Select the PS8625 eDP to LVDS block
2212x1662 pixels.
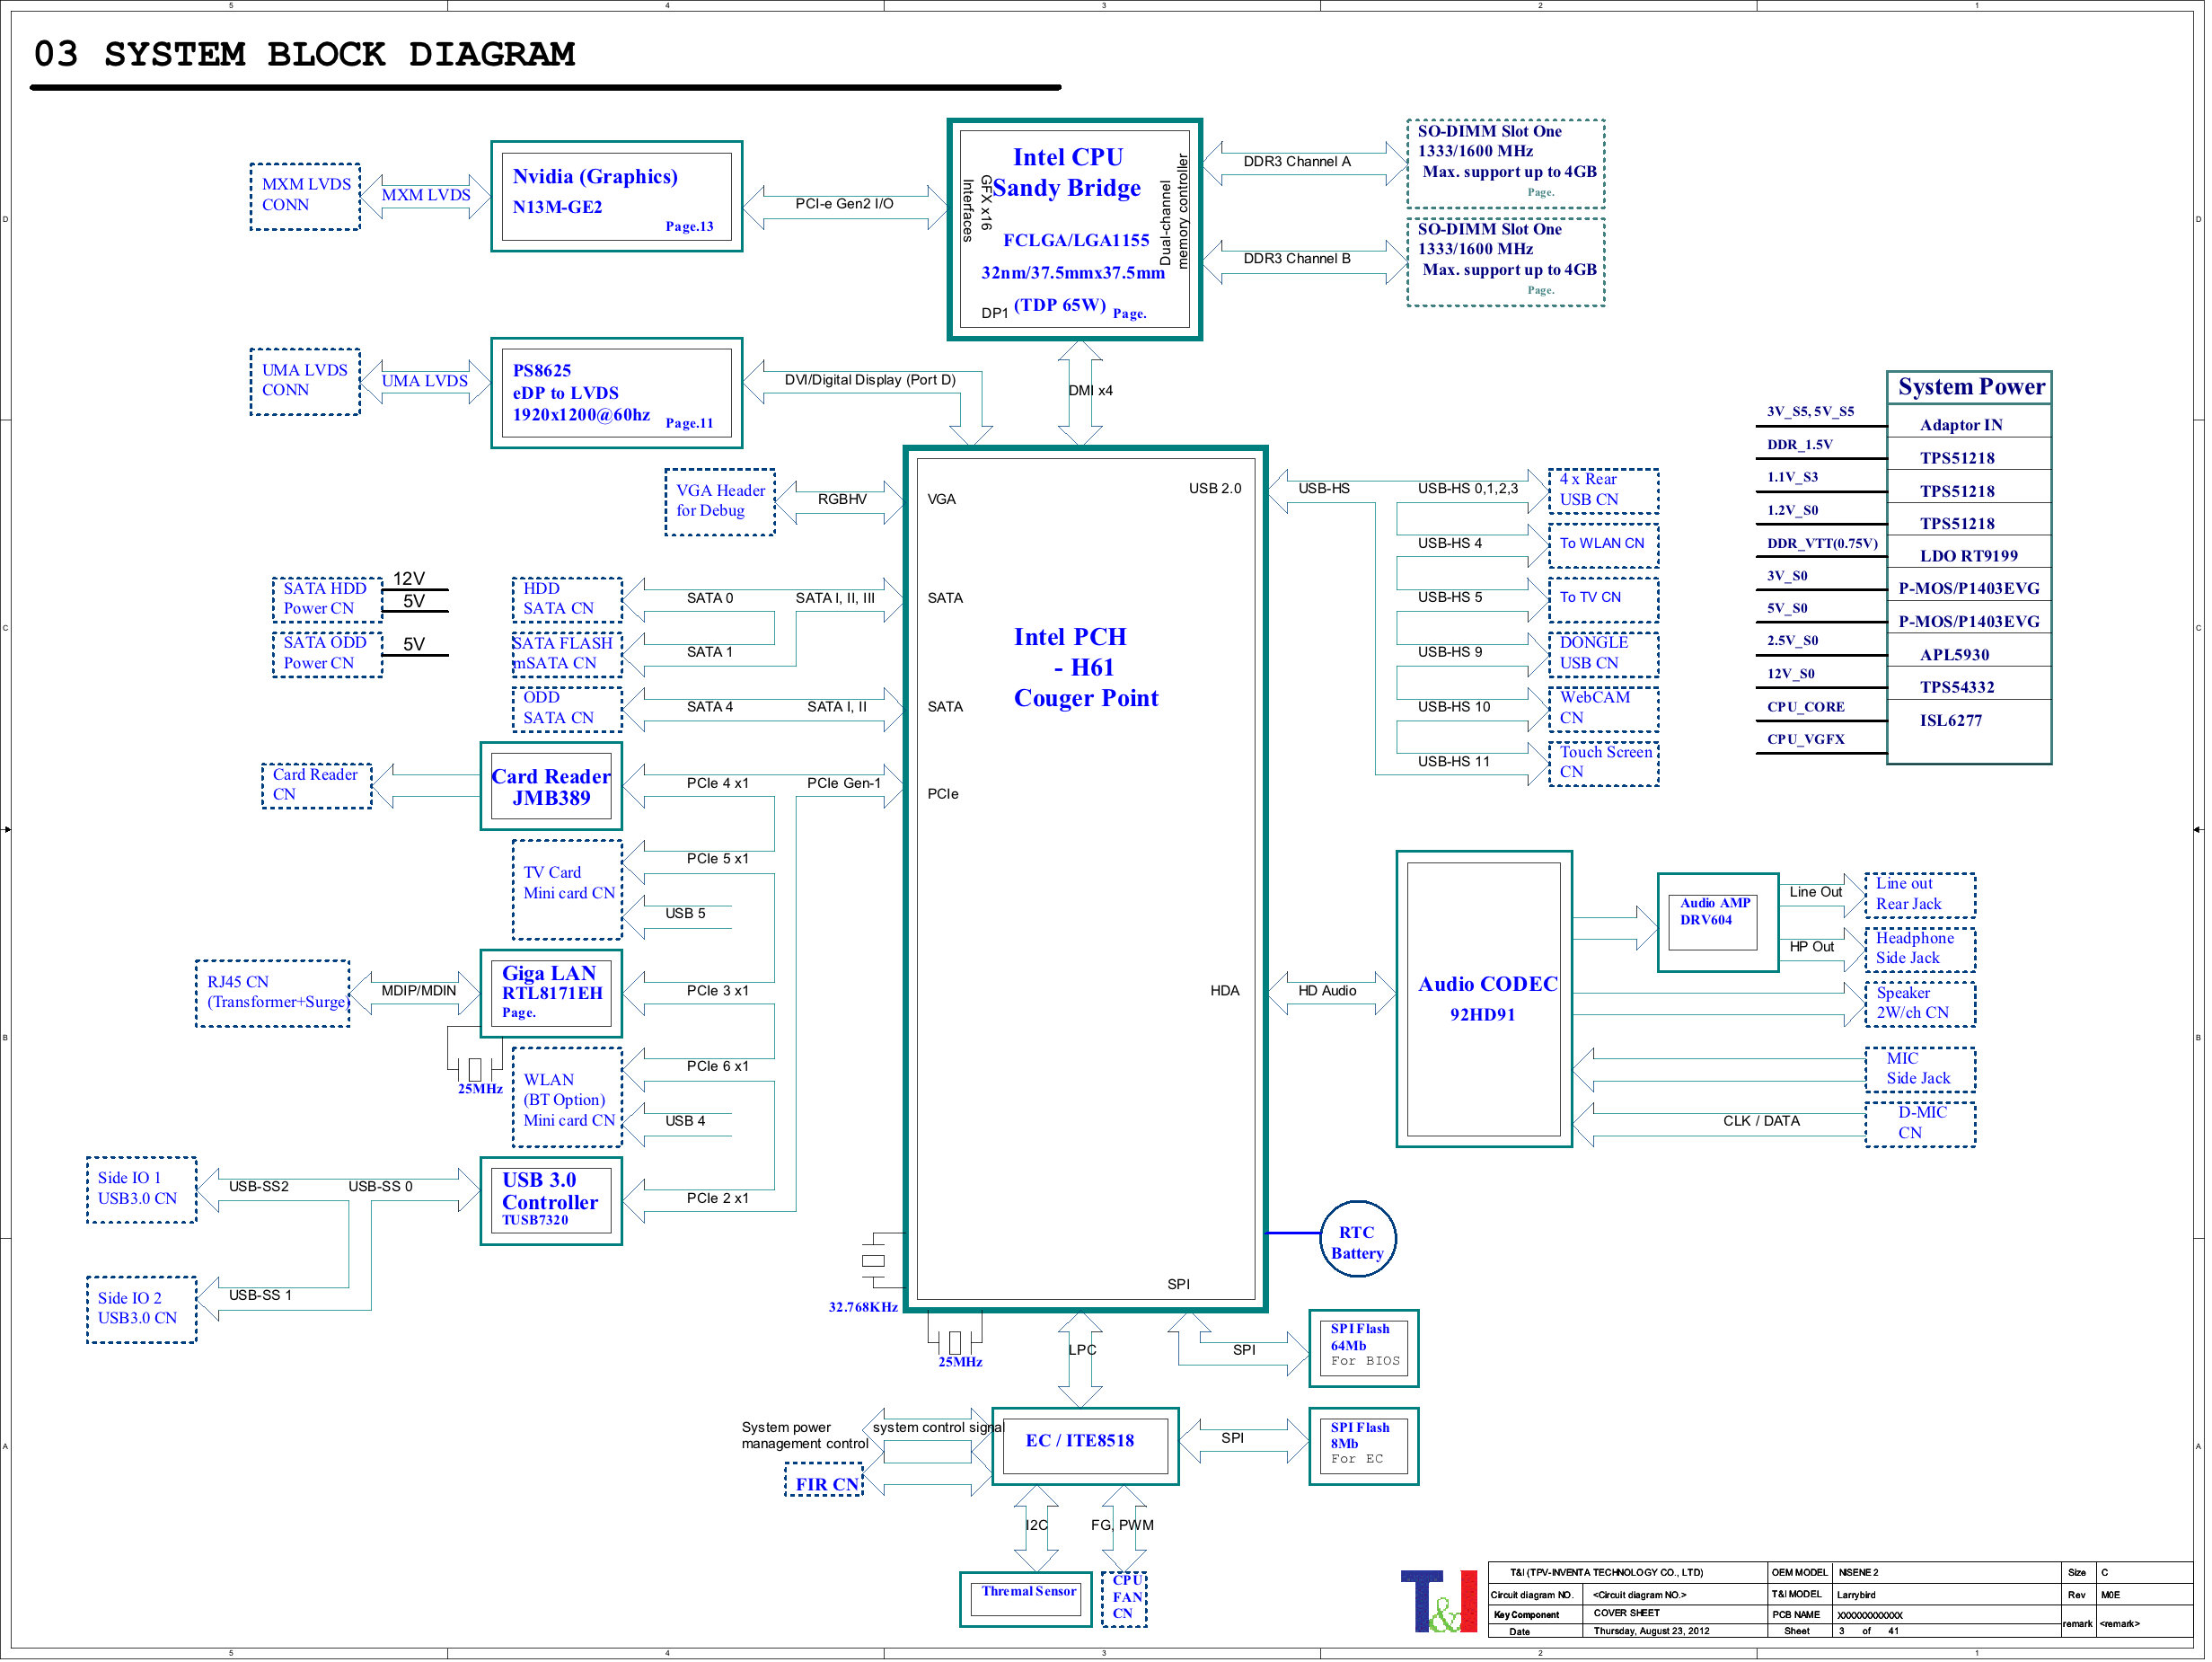(x=619, y=394)
